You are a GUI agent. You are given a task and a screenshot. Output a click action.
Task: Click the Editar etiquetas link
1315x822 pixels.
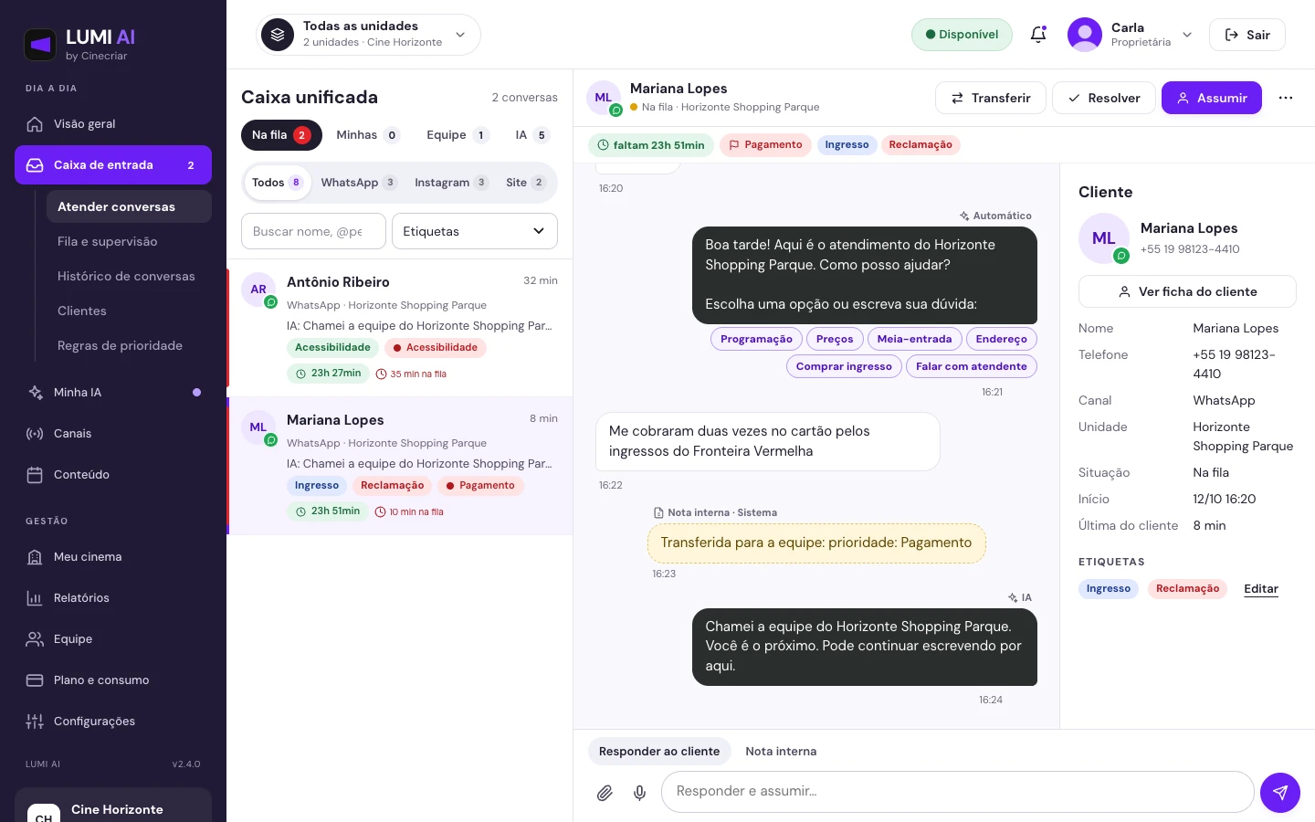tap(1261, 589)
